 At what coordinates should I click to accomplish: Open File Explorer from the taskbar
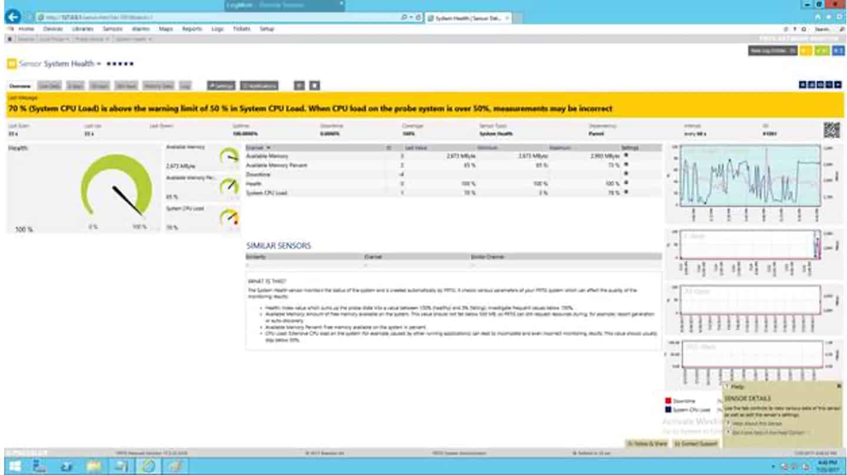[94, 466]
